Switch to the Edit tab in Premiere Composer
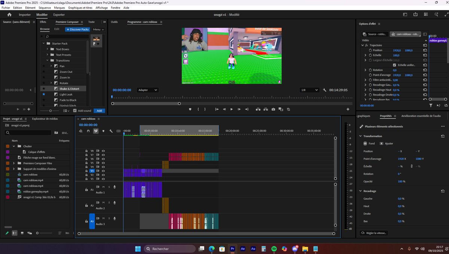This screenshot has width=449, height=254. pos(57,29)
